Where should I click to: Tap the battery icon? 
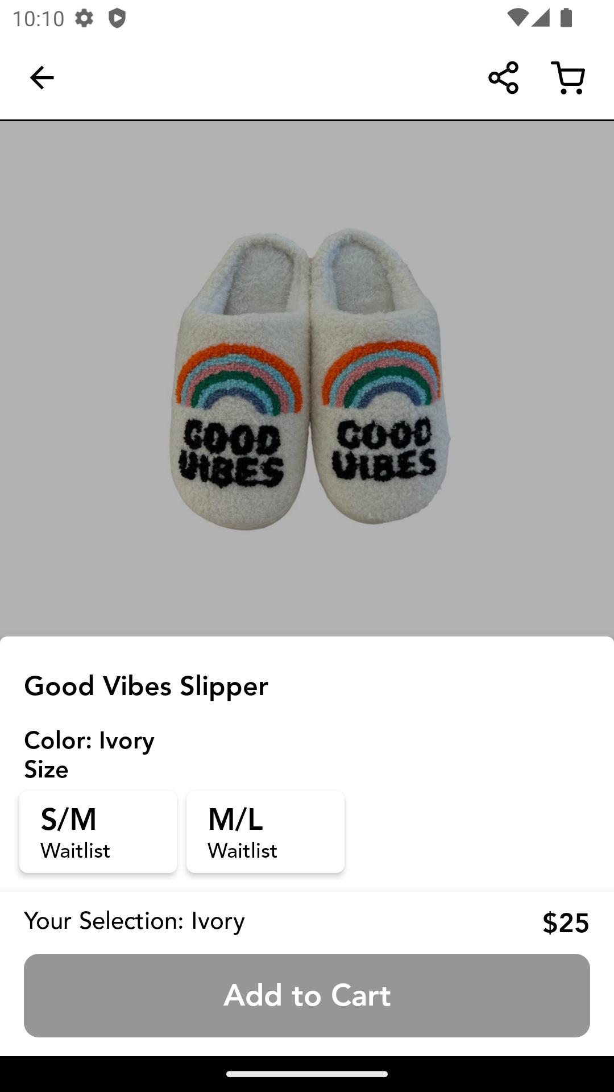[566, 18]
